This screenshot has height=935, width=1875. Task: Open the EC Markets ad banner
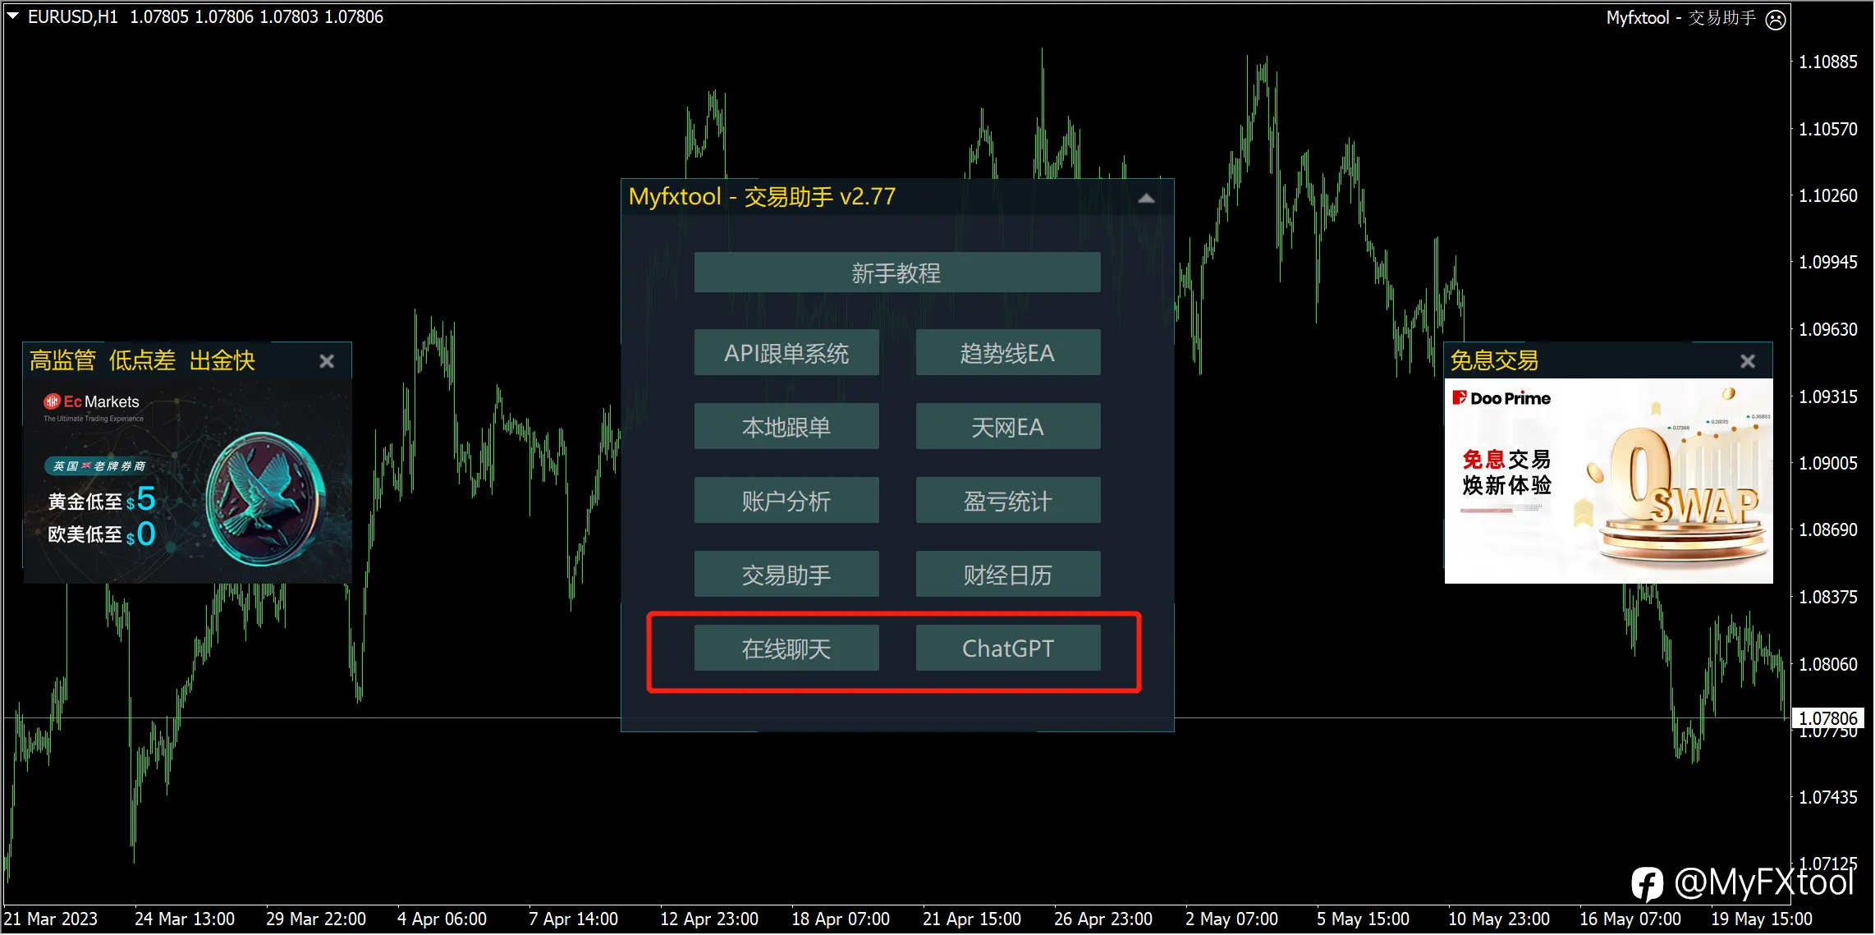(188, 481)
